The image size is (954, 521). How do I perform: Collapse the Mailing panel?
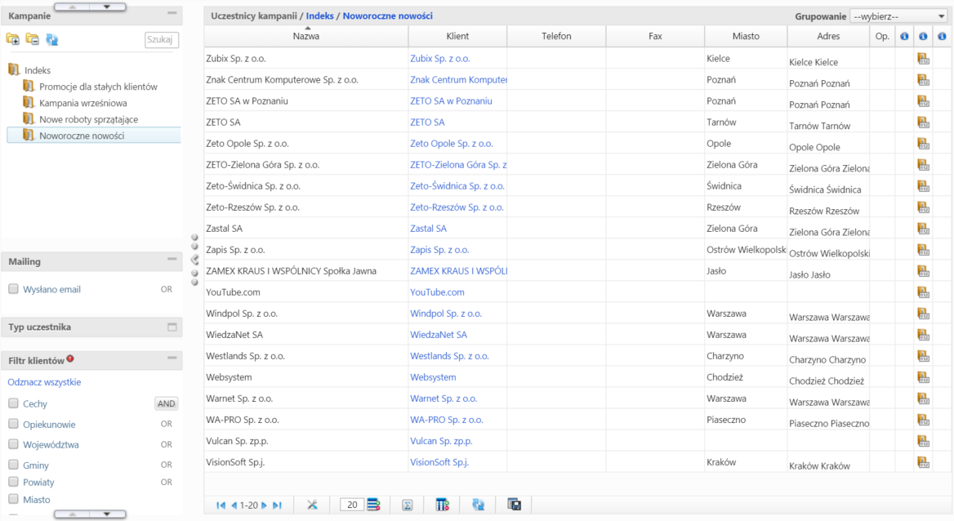[172, 260]
